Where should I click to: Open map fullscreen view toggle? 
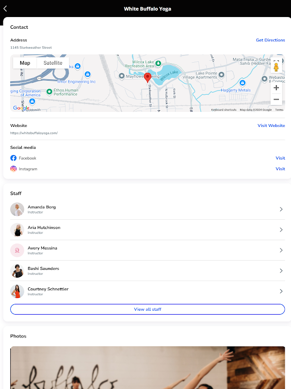[276, 61]
